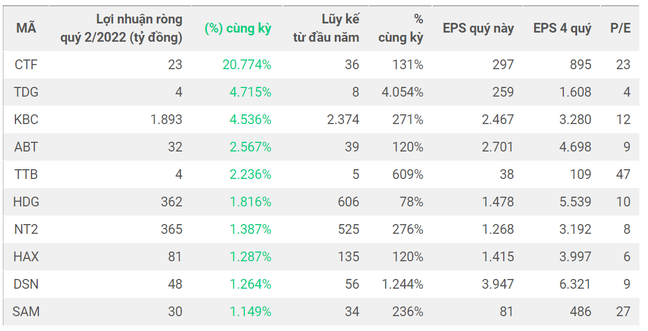Click CTF's 20.774% growth value
Screen dimensions: 648x331
tap(247, 65)
